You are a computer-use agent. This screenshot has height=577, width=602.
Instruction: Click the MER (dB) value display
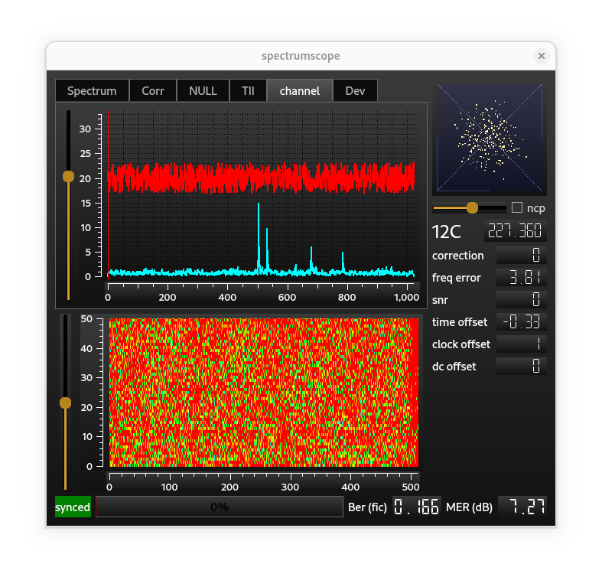click(x=522, y=507)
